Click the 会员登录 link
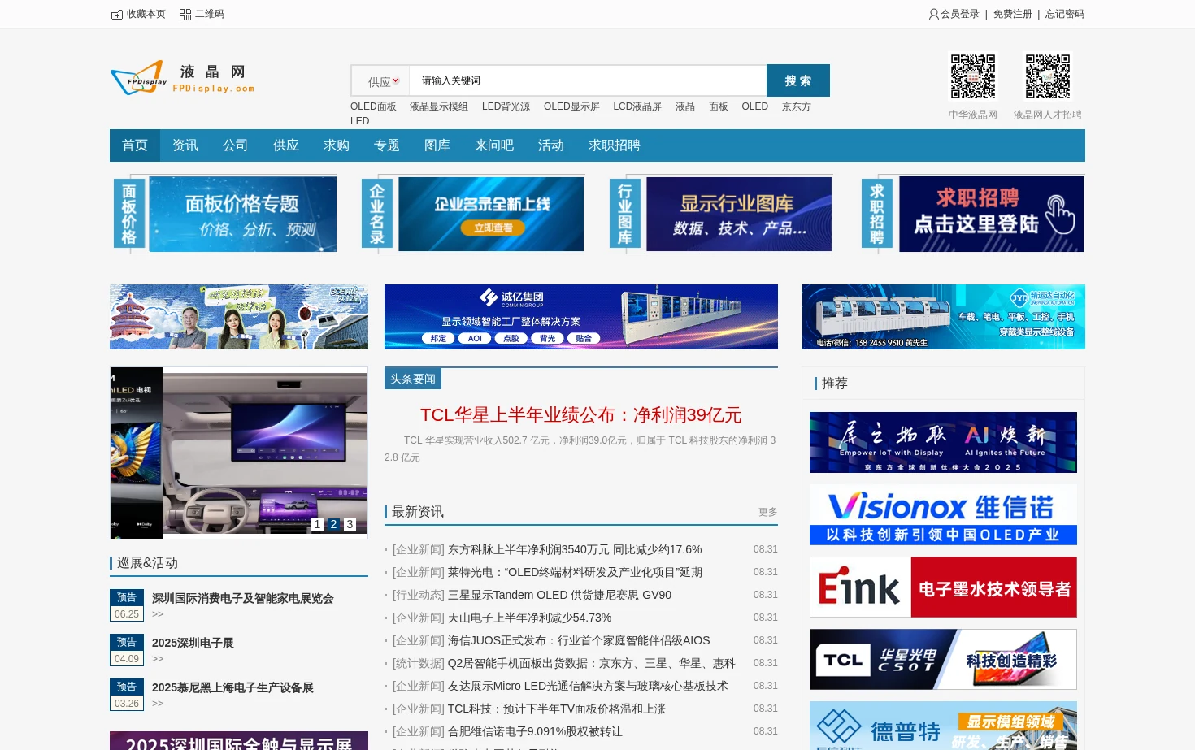The width and height of the screenshot is (1195, 750). pyautogui.click(x=960, y=14)
